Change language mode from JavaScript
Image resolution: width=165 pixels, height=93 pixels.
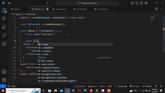[x=122, y=86]
